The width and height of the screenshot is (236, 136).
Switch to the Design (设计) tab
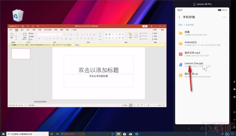[28, 30]
